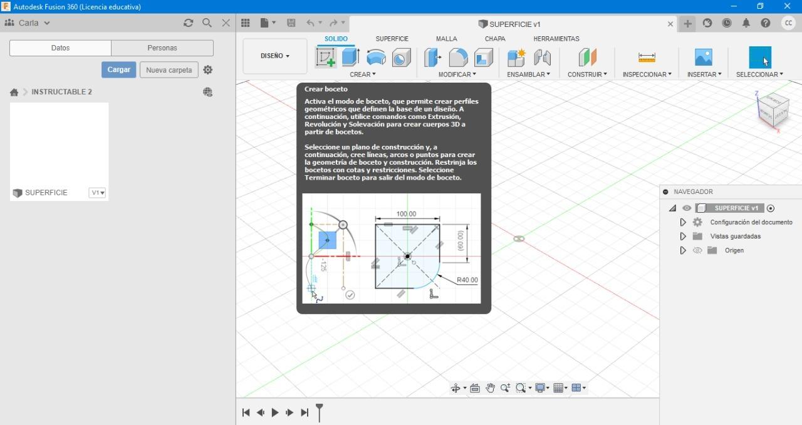
Task: Toggle the data panel grid icon
Action: (x=246, y=23)
